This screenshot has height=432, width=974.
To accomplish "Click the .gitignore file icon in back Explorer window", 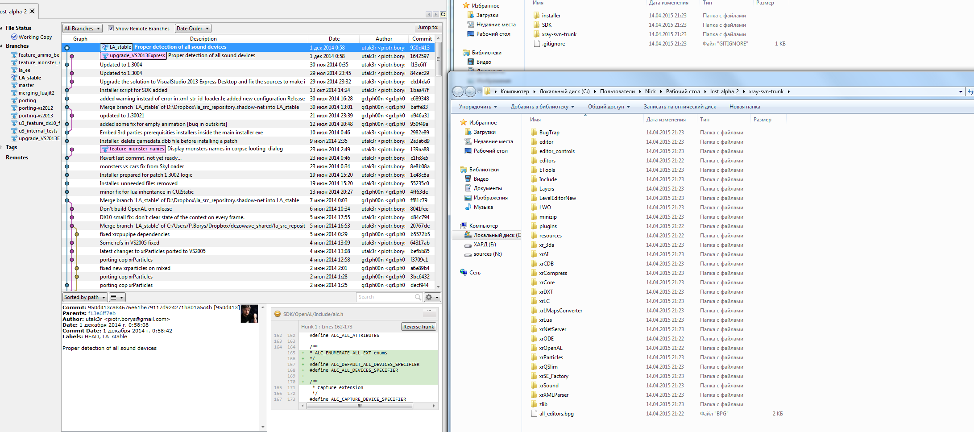I will coord(537,44).
